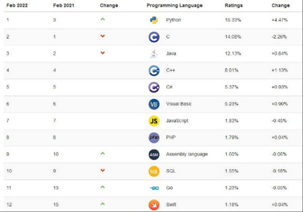This screenshot has width=303, height=212.
Task: Click the Go gopher logo icon
Action: point(154,188)
